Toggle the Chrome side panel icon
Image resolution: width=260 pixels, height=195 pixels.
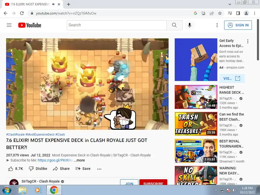(238, 13)
